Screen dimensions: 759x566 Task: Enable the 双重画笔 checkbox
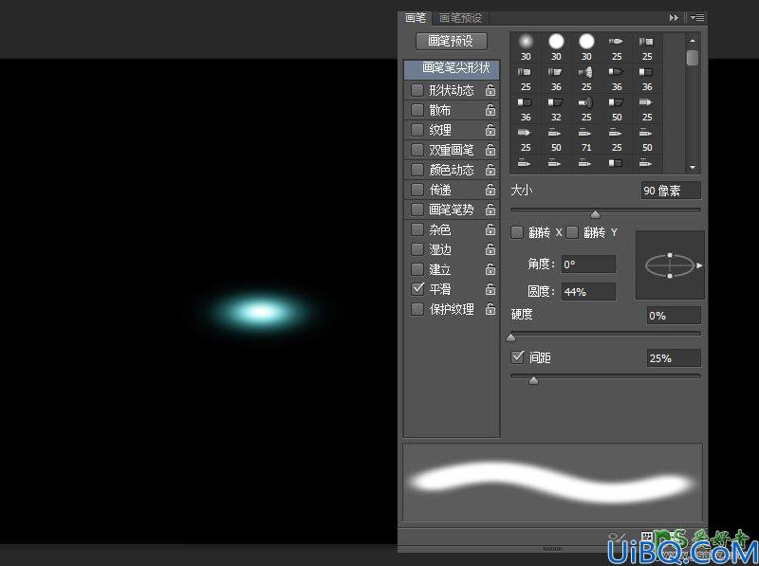417,150
